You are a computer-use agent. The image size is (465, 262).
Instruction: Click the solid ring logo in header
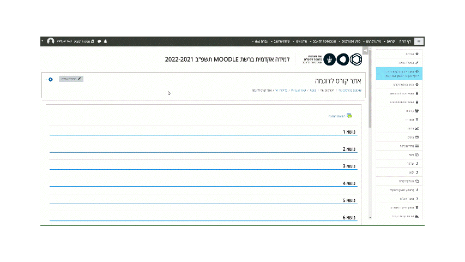pyautogui.click(x=343, y=59)
